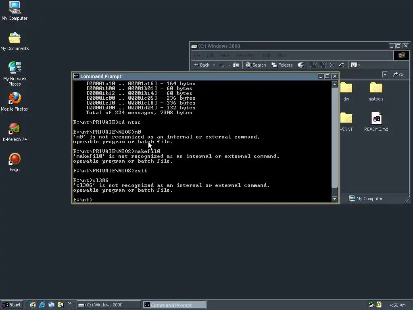Expand the Explorer address bar dropdown
This screenshot has width=413, height=310.
click(x=385, y=75)
